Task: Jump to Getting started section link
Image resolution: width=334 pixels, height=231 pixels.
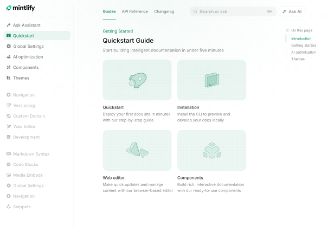Action: (304, 46)
